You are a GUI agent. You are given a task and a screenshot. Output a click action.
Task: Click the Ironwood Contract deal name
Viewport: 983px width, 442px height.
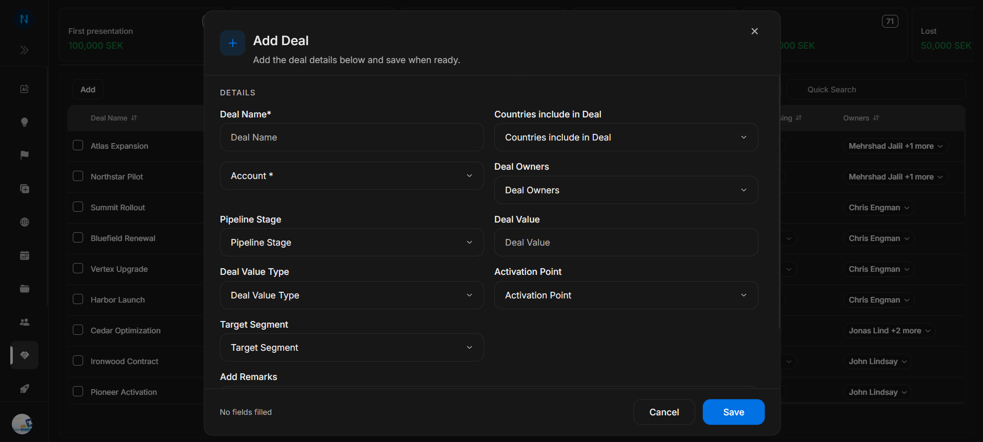(125, 361)
